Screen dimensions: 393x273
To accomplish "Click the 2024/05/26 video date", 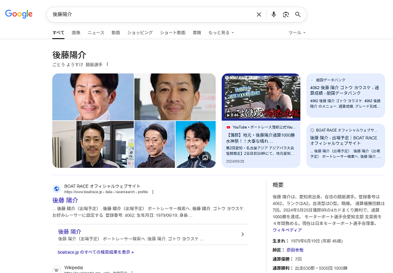I will 235,161.
